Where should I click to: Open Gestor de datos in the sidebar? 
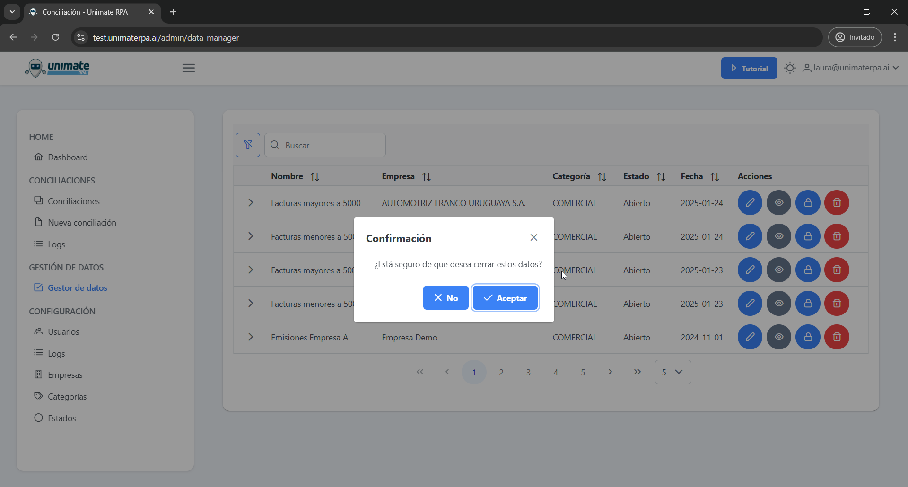tap(71, 287)
